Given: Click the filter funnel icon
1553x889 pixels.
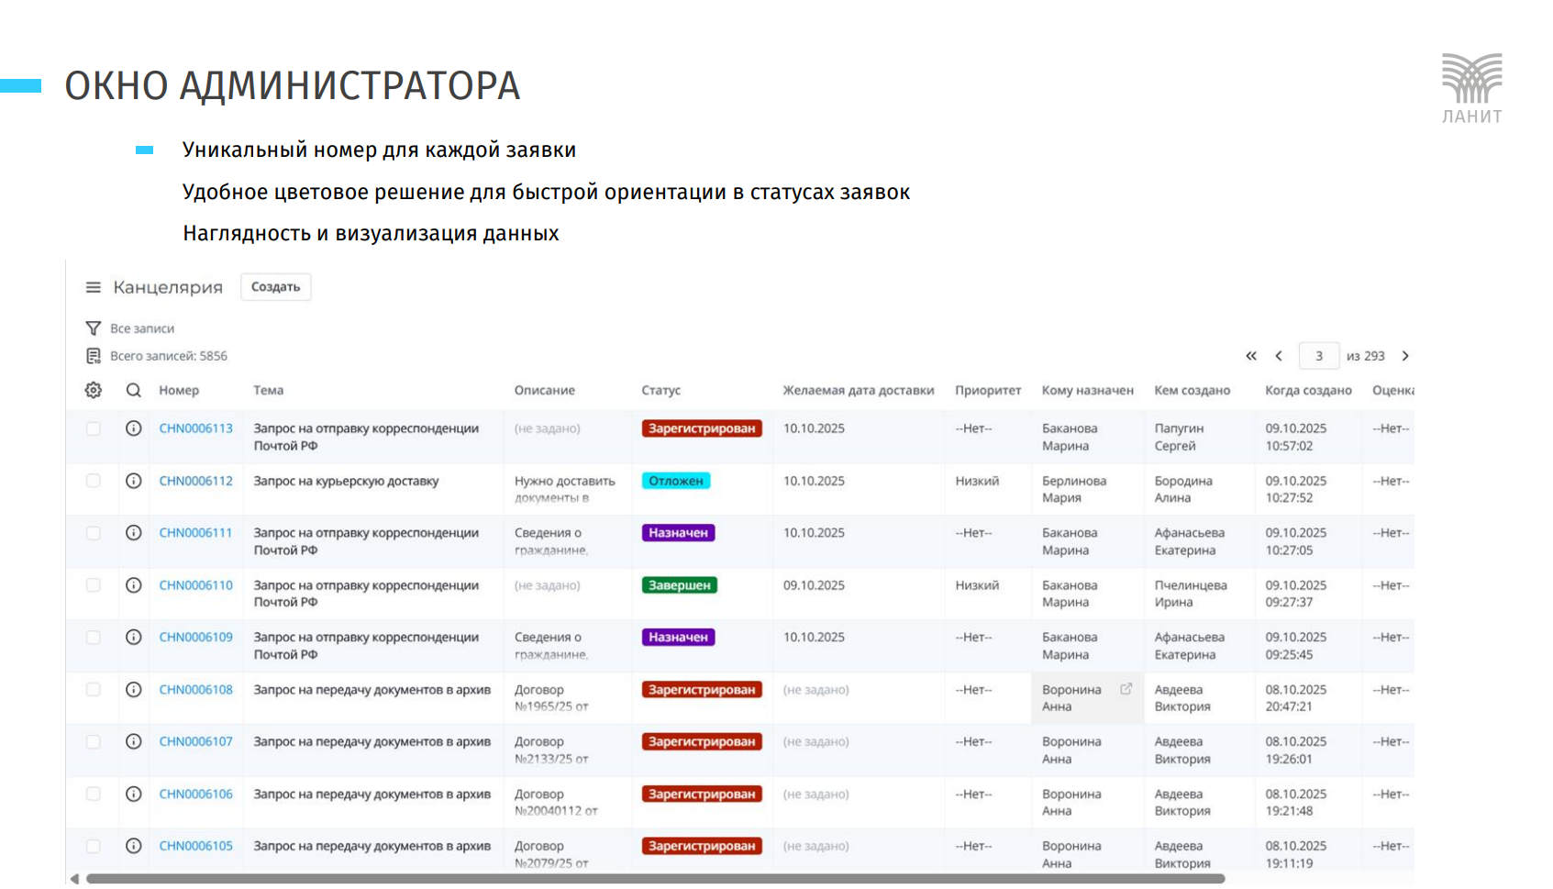Looking at the screenshot, I should tap(93, 328).
